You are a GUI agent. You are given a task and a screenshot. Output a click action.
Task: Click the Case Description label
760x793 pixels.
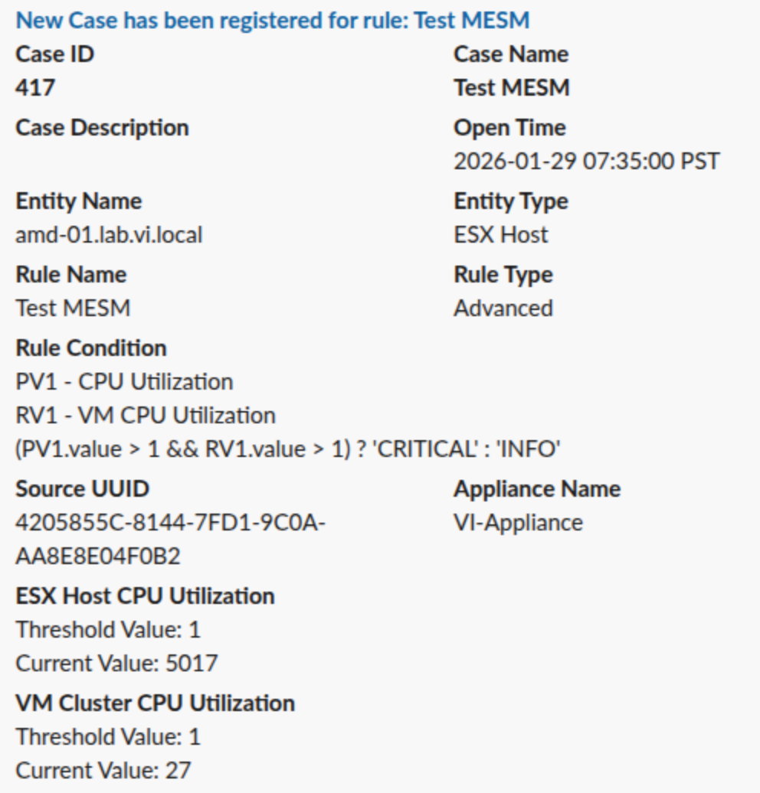(102, 128)
